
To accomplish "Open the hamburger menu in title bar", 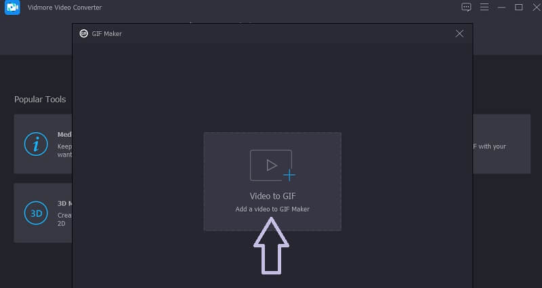I will coord(484,7).
